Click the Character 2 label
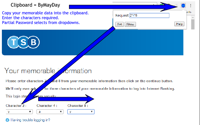This screenshot has width=200, height=125. pos(16,106)
